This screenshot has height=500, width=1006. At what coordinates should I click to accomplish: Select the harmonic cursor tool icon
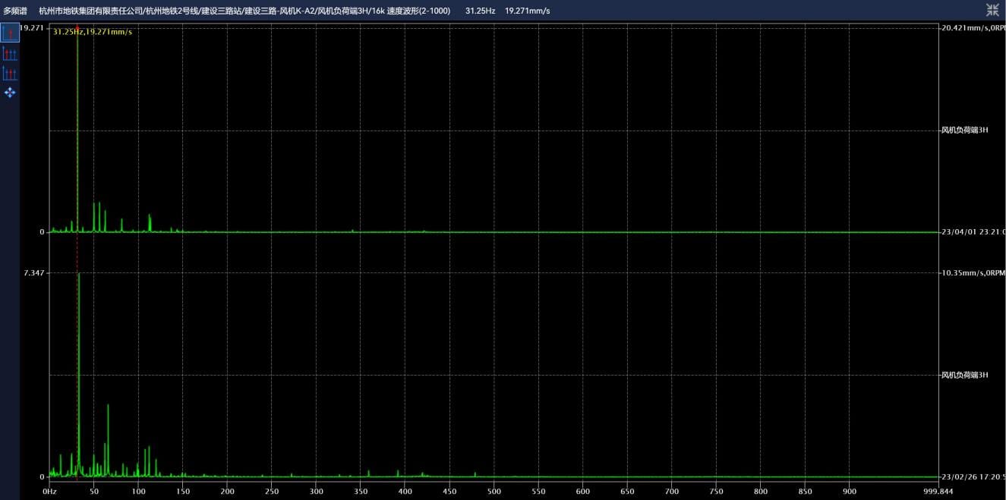coord(10,53)
